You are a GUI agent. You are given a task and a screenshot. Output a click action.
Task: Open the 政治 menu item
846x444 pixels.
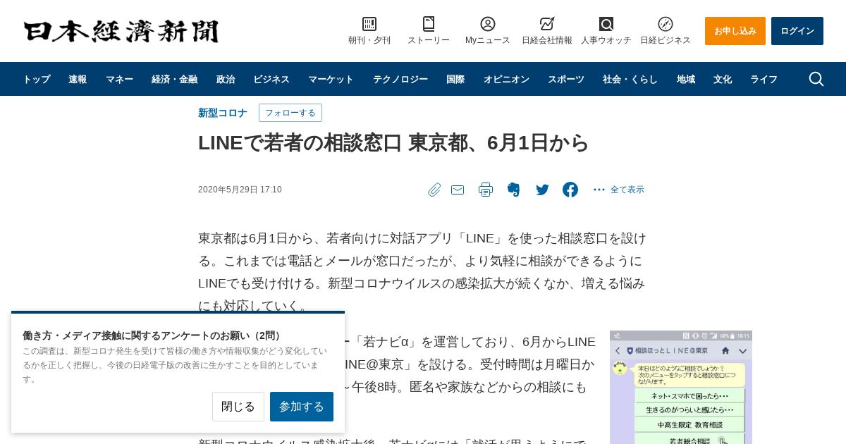[226, 79]
